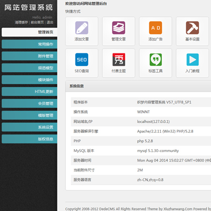The image size is (211, 211).
Task: Click the SEO查询 label text
Action: 82,71
